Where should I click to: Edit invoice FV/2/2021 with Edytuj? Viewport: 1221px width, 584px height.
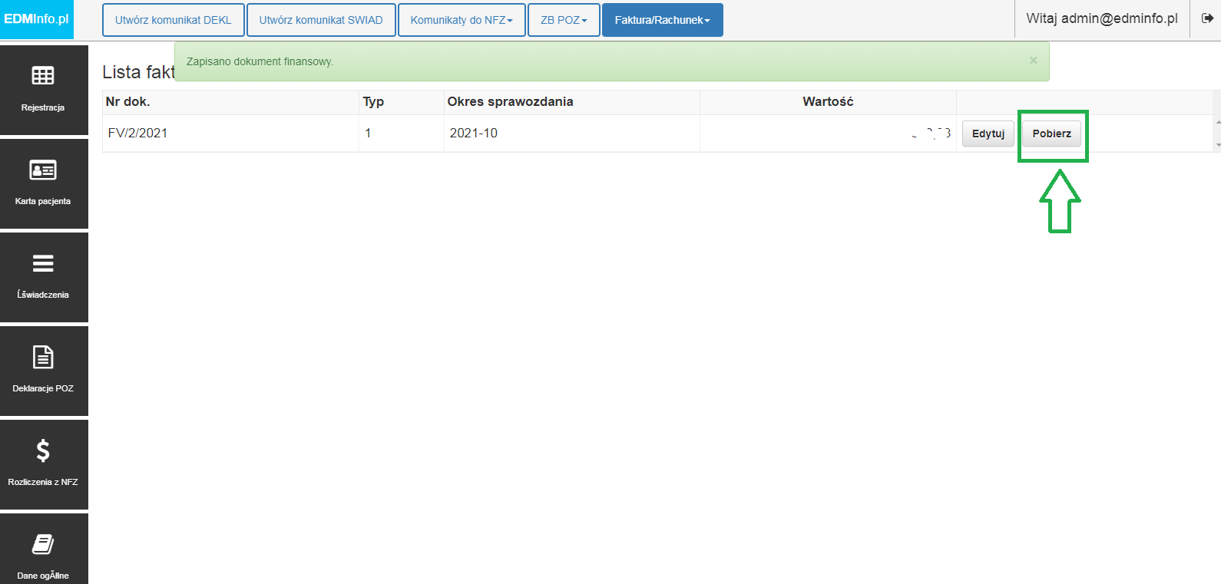(988, 134)
